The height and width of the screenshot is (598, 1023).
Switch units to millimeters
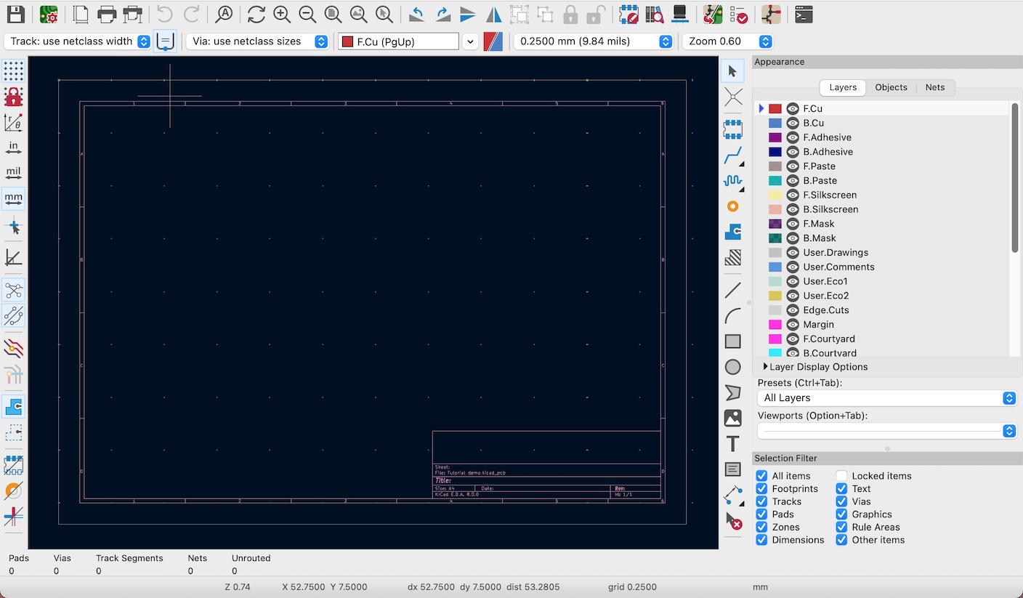(x=13, y=198)
